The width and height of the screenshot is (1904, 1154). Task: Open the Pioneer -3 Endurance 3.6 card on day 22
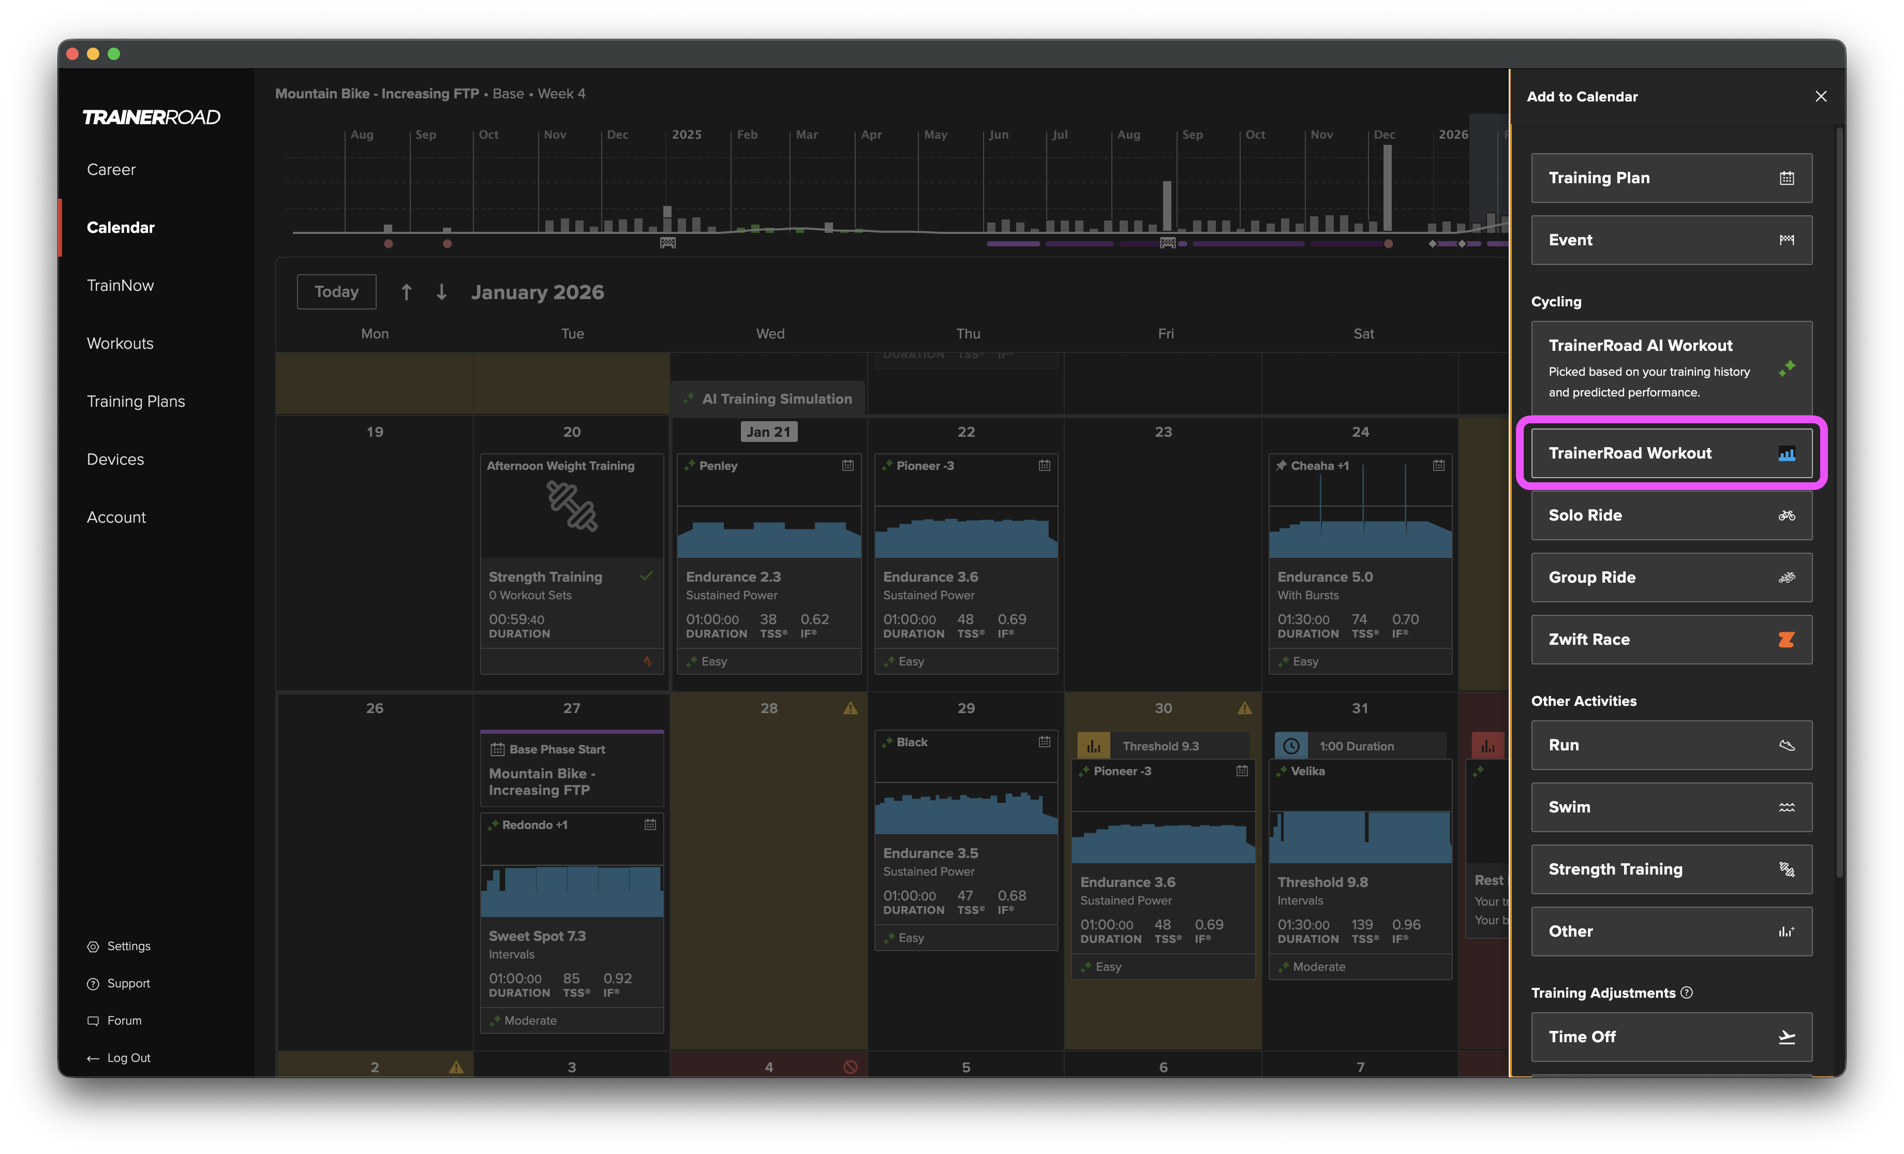coord(966,564)
